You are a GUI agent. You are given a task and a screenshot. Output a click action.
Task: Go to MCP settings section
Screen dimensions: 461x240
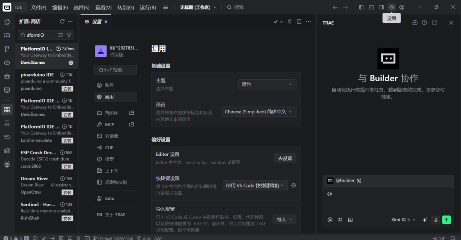pos(115,124)
